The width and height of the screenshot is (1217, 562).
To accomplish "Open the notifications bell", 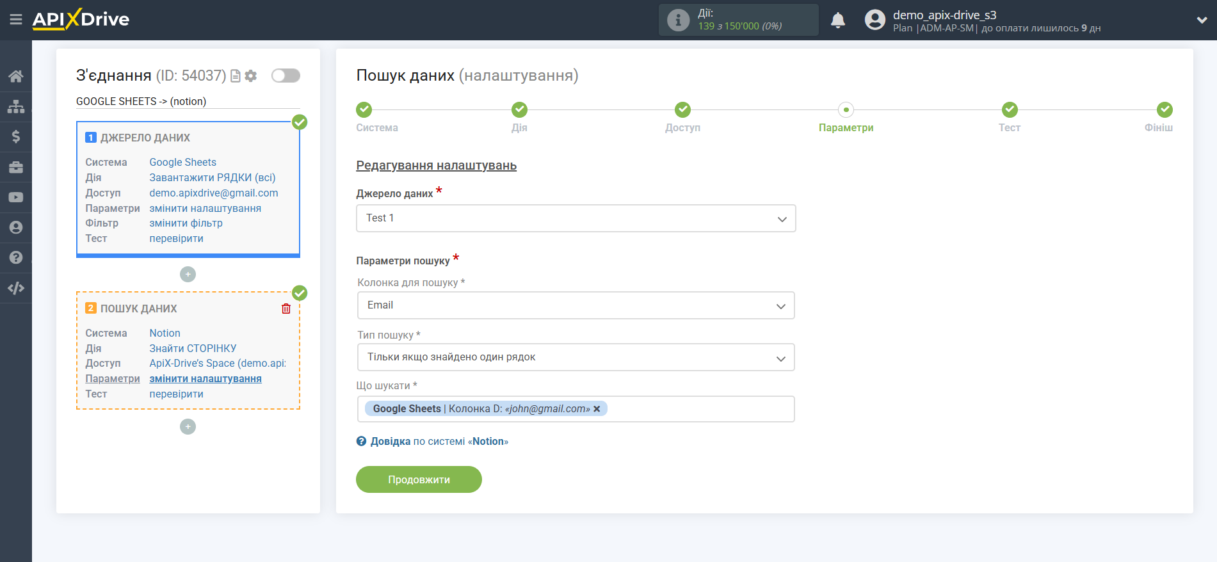I will [838, 20].
